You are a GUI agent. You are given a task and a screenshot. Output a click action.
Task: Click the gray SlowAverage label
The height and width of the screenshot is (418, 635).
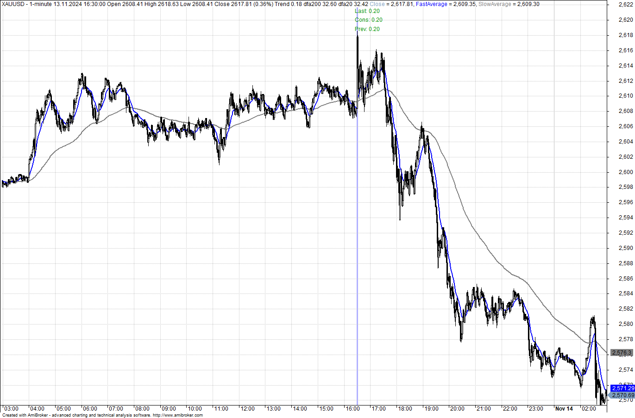coord(494,4)
